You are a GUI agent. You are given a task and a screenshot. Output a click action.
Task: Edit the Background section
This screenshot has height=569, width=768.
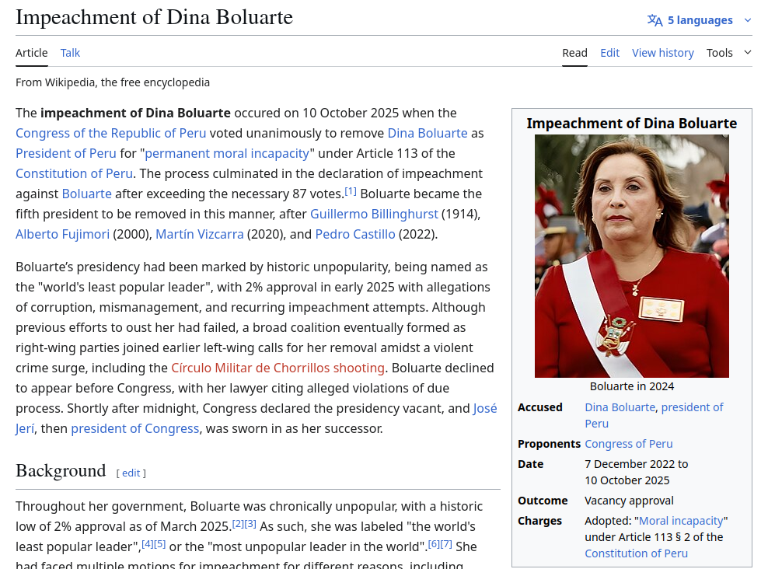[x=131, y=473]
